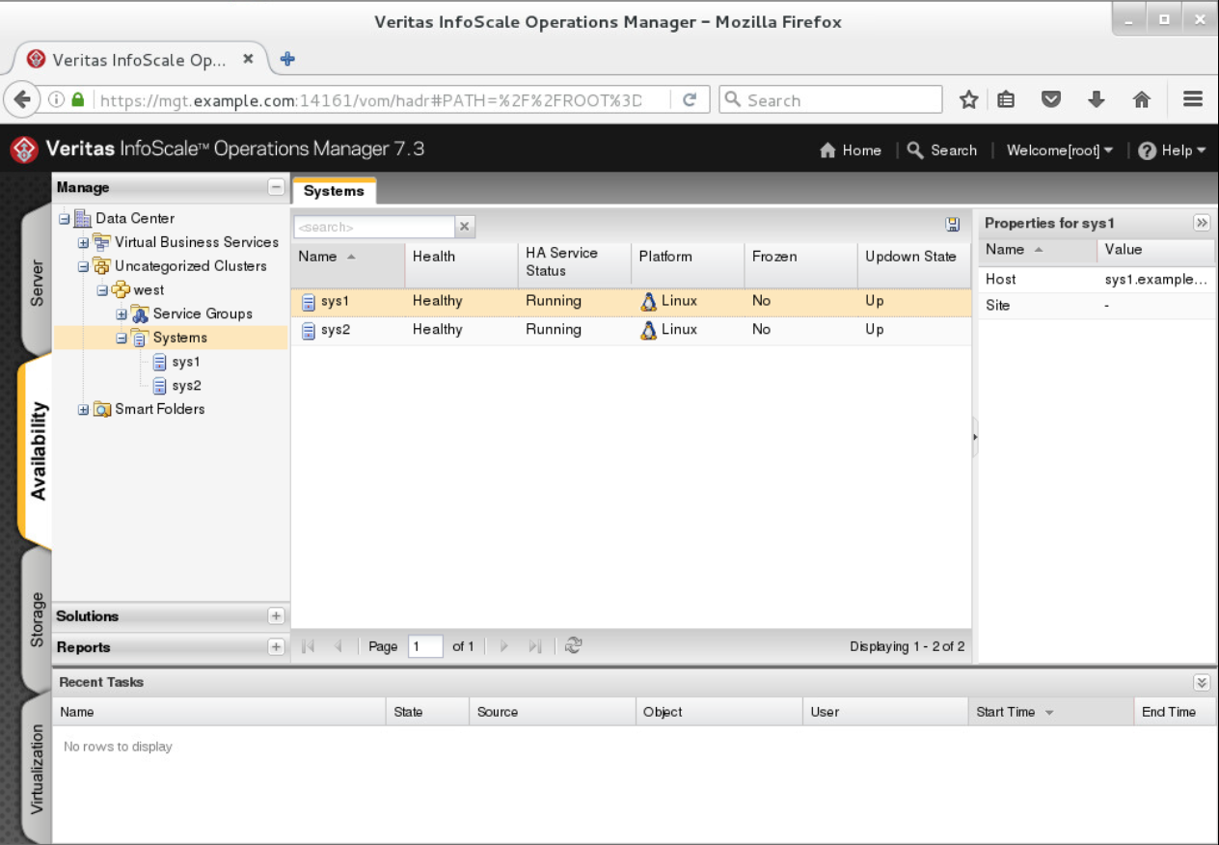Open Search from the top bar

(x=942, y=150)
